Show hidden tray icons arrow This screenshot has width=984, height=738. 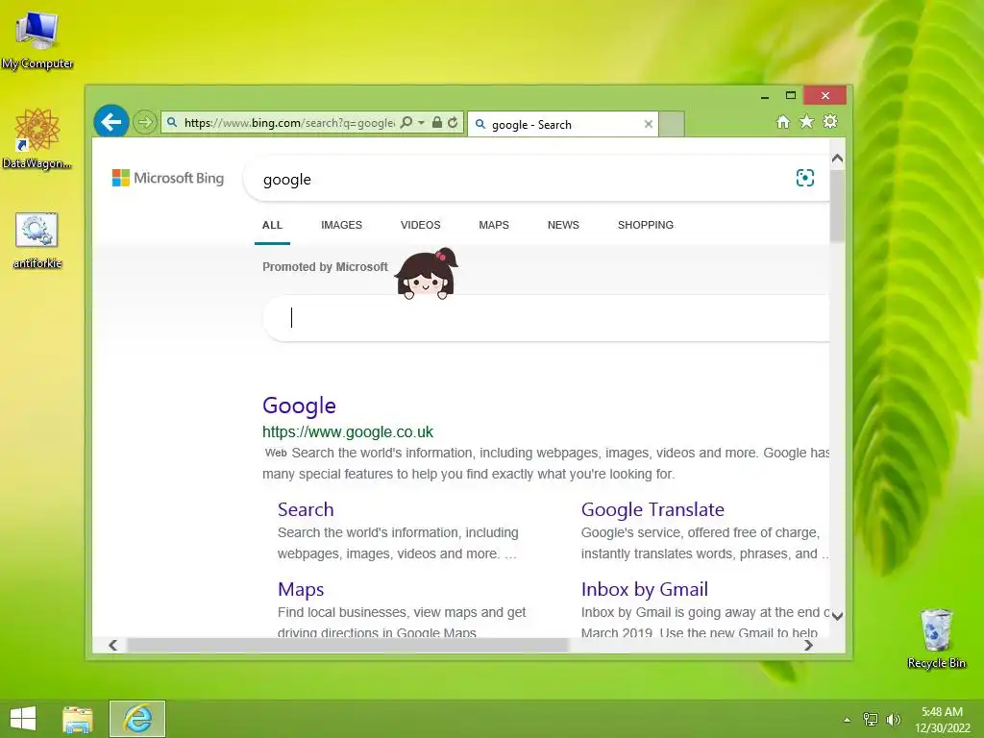[x=848, y=720]
